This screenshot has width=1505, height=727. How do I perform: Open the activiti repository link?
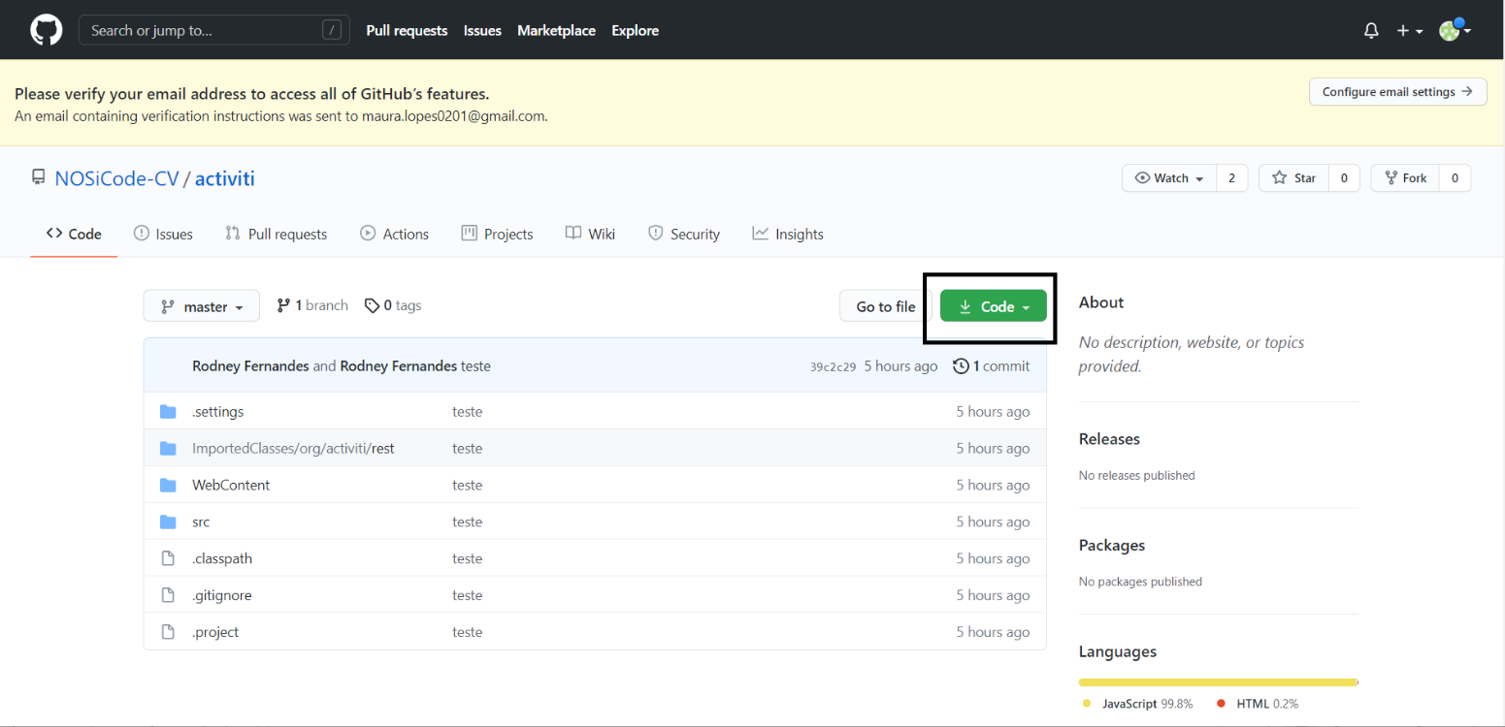point(225,178)
